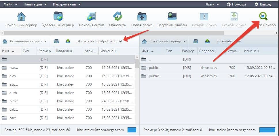The width and height of the screenshot is (279, 136).
Task: Click left file list vertical scrollbar
Action: click(x=137, y=64)
